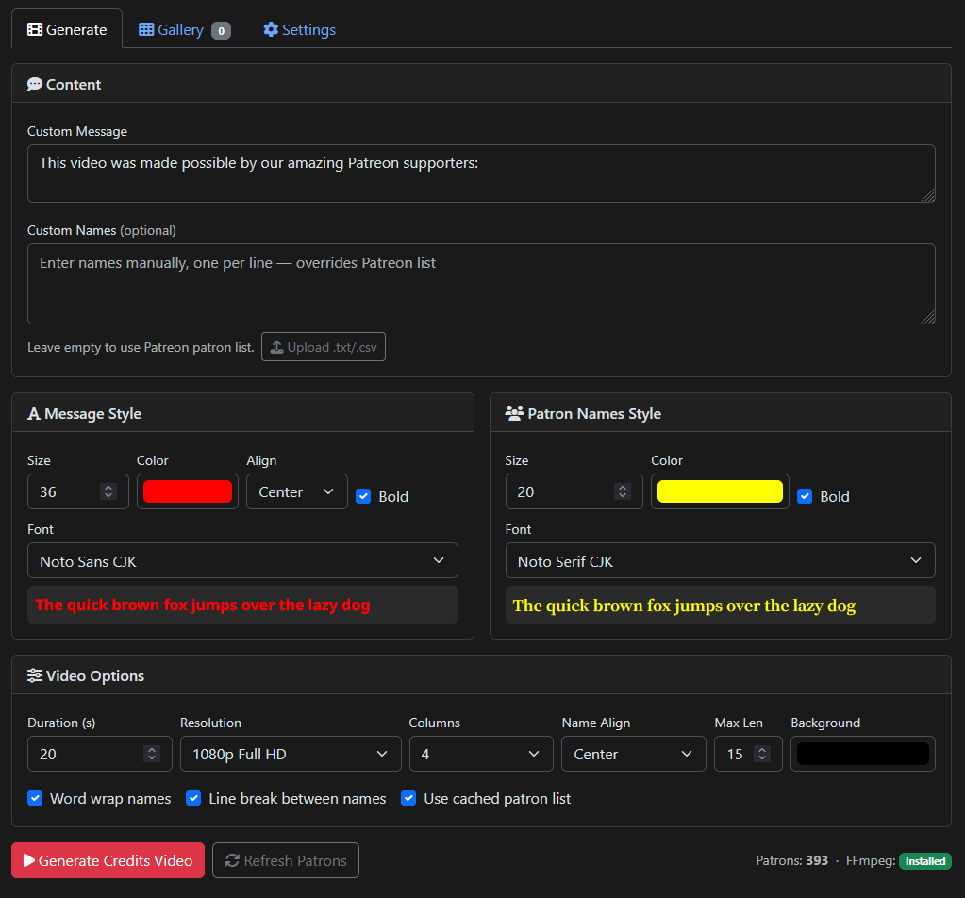Click Refresh Patrons button

pos(286,860)
